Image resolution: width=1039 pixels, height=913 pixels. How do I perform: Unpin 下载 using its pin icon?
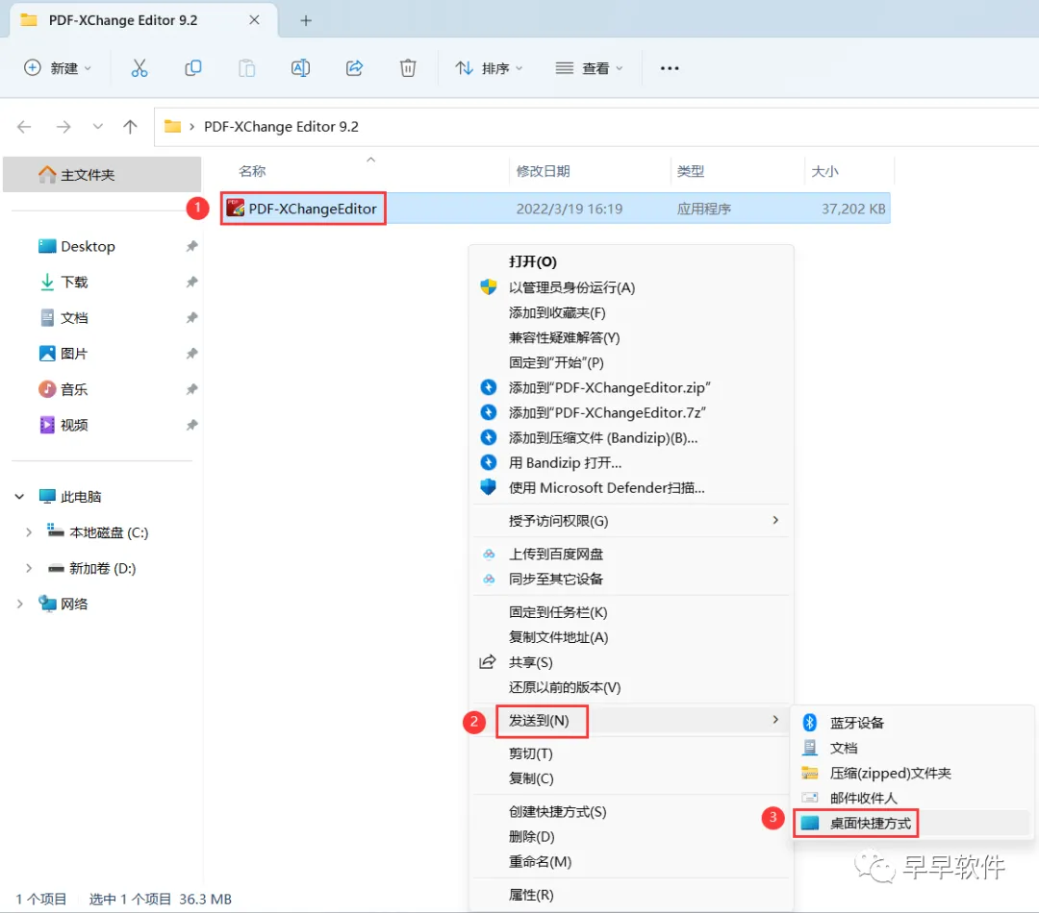click(x=191, y=282)
